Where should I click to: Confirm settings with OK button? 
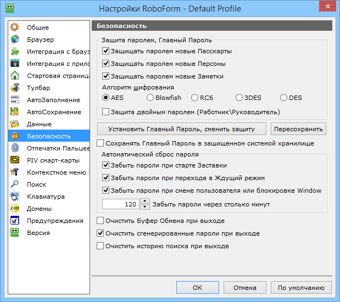tap(198, 288)
